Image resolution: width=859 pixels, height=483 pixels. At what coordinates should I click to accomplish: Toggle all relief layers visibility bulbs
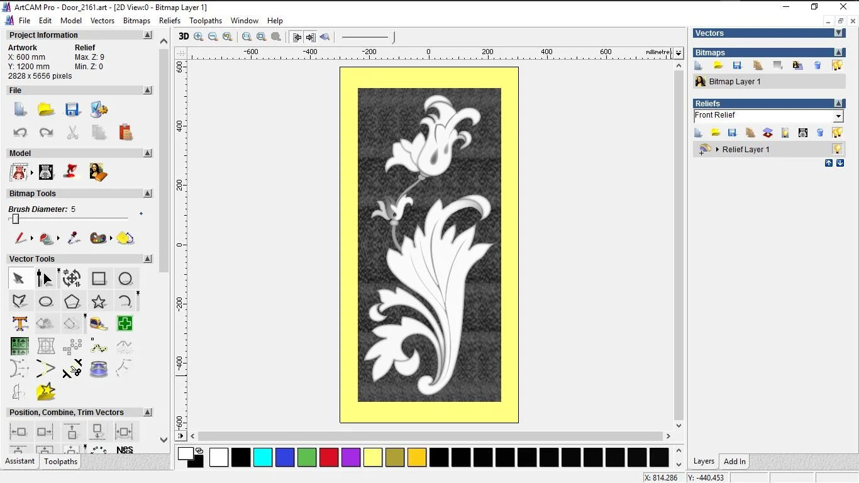pos(837,133)
